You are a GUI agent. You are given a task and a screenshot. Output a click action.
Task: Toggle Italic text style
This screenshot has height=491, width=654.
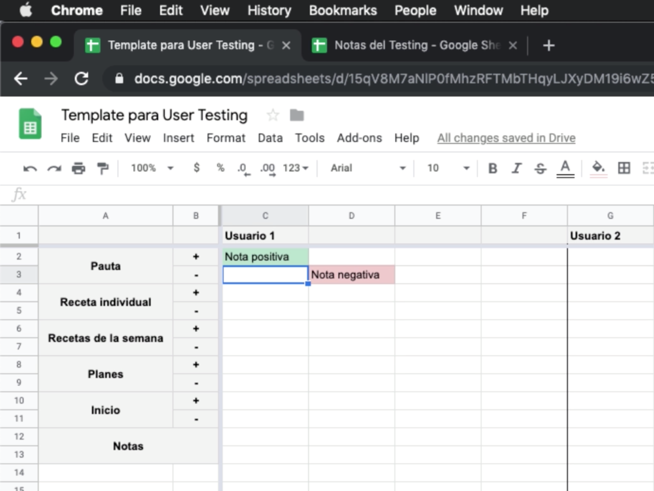click(516, 168)
